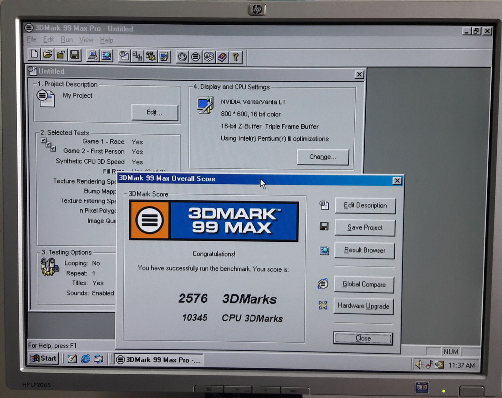Click the testing options gears toolbar icon
The width and height of the screenshot is (502, 398).
(x=151, y=57)
